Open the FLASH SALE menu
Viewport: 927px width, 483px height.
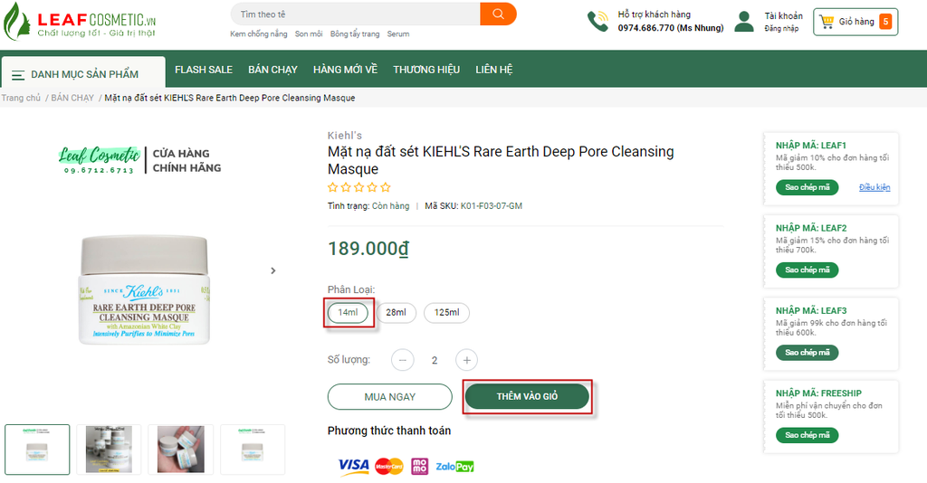pyautogui.click(x=204, y=70)
